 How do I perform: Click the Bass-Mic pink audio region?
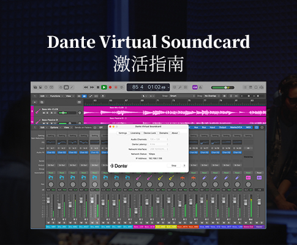(x=175, y=111)
